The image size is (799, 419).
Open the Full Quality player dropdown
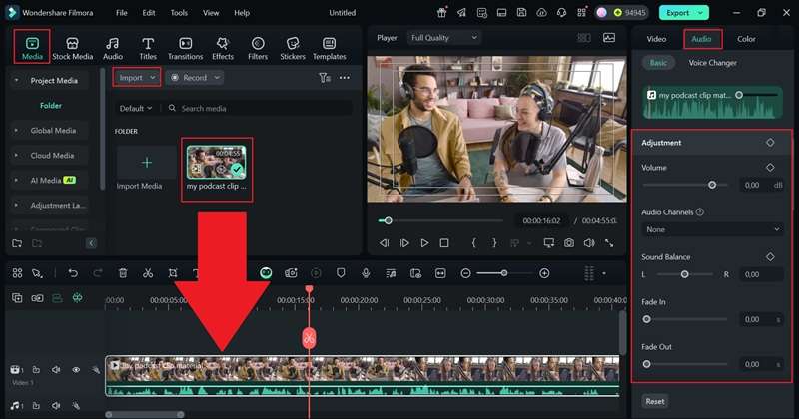pos(444,38)
